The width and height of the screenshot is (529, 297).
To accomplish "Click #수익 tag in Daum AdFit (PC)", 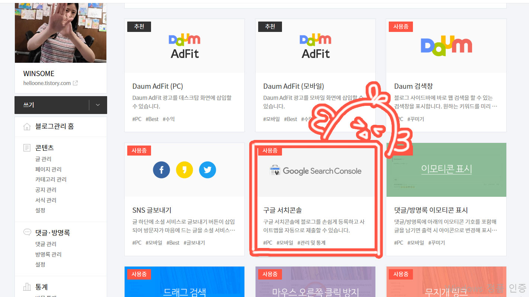I will [169, 119].
